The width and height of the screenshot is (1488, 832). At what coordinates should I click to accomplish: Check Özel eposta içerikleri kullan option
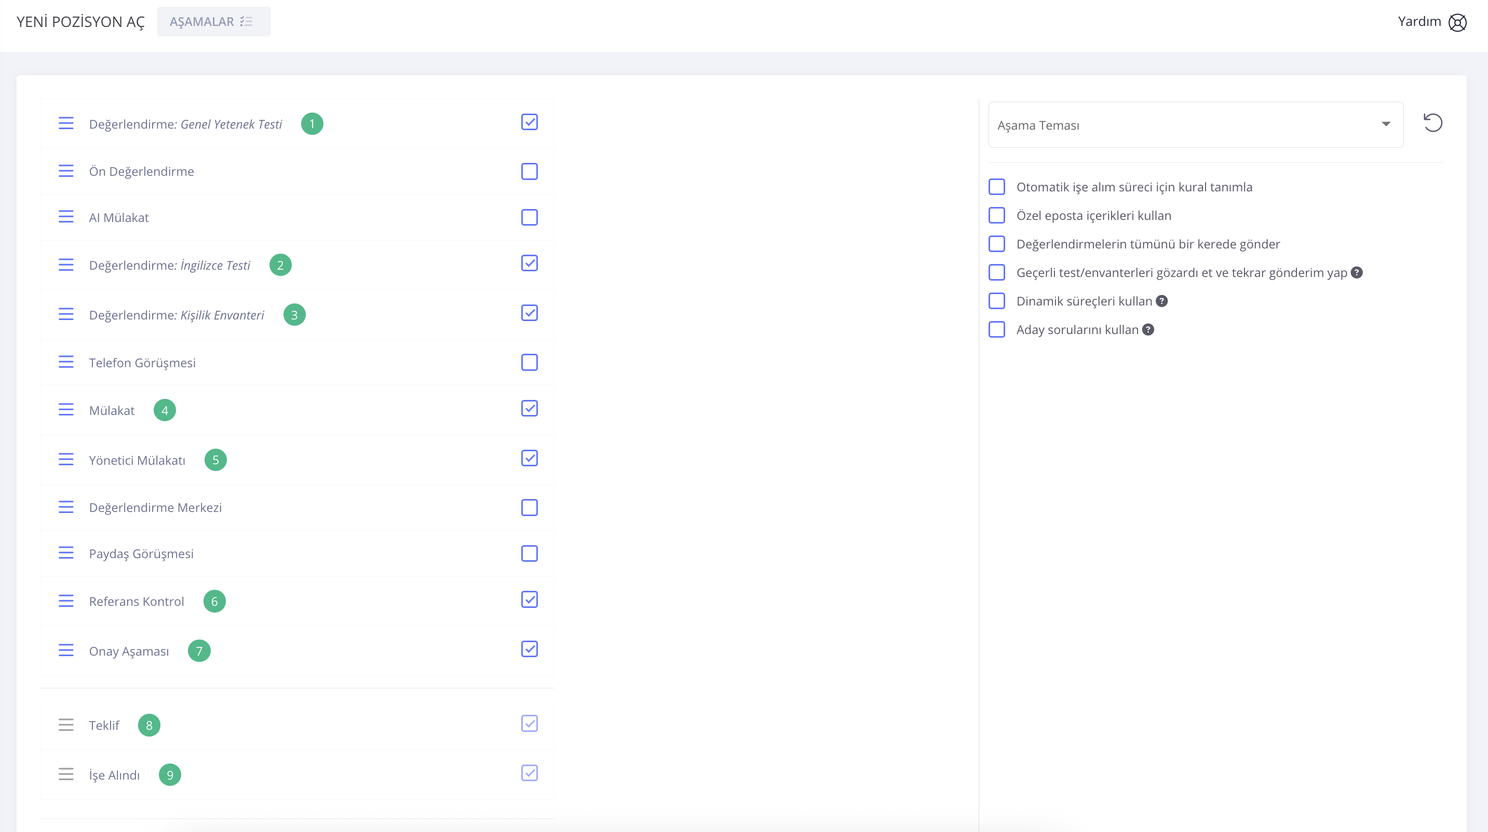pyautogui.click(x=996, y=215)
